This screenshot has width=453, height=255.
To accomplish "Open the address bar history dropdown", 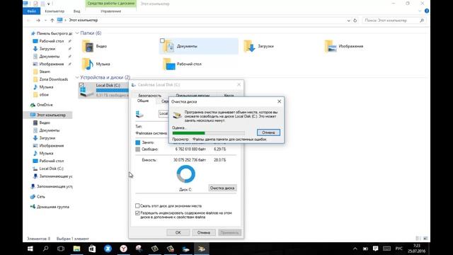I will tap(348, 21).
